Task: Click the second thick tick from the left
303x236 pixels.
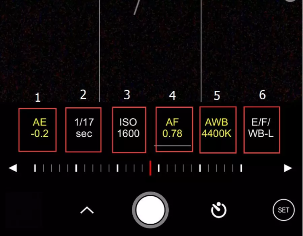Action: point(76,168)
